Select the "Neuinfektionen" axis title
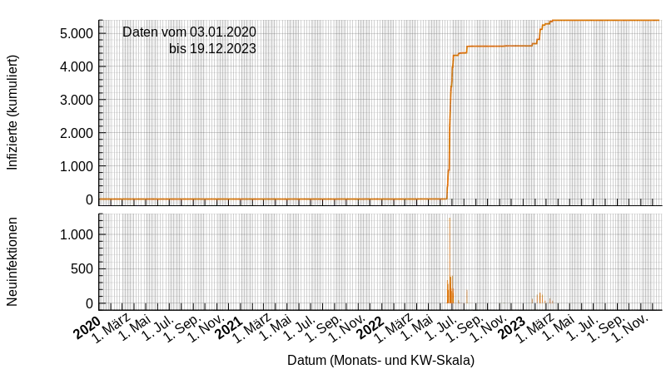The height and width of the screenshot is (374, 666). pos(12,262)
